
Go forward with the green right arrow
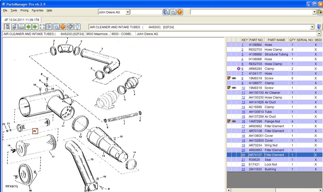pos(35,27)
